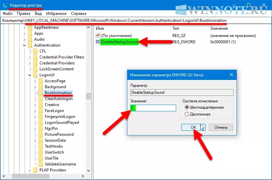Click the Audio folder icon
Viewport: 272px width, 180px height.
(x=30, y=39)
